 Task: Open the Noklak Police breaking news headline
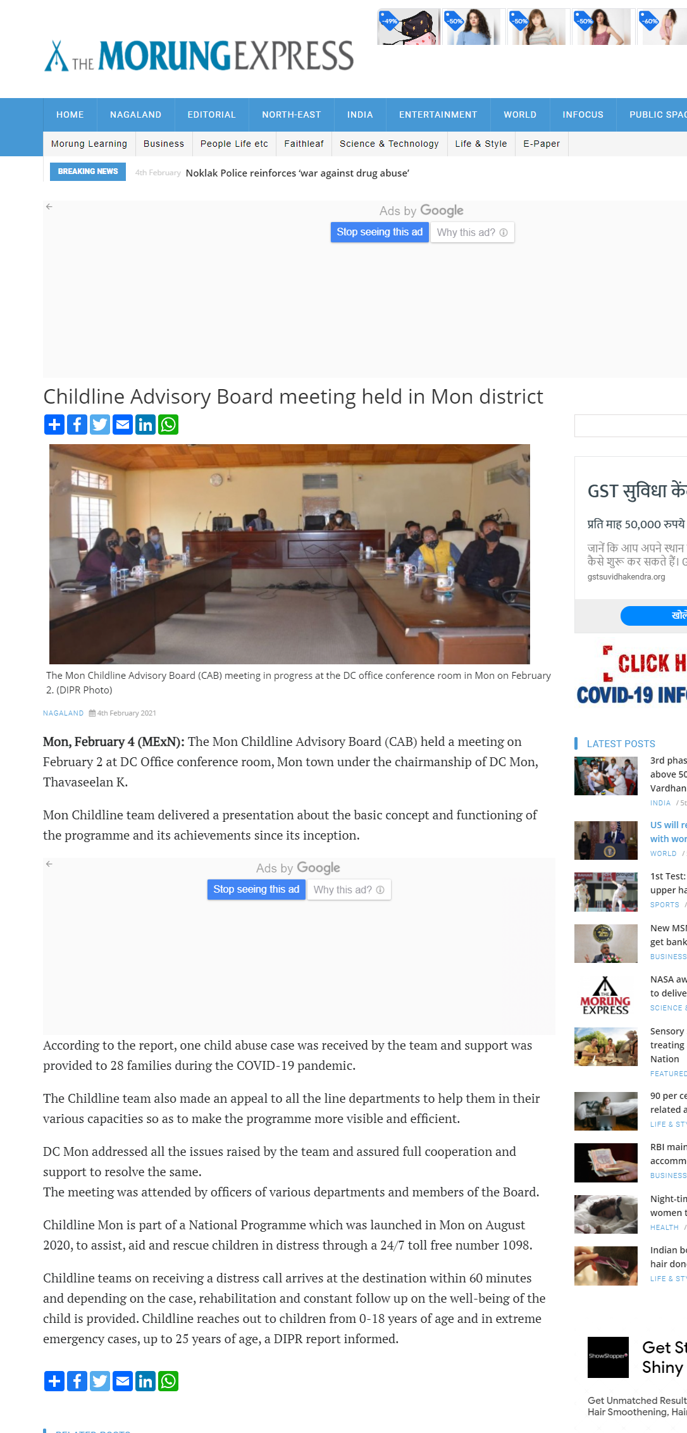tap(297, 173)
